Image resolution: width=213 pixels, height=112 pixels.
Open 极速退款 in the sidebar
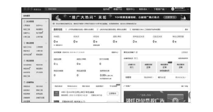[39, 54]
